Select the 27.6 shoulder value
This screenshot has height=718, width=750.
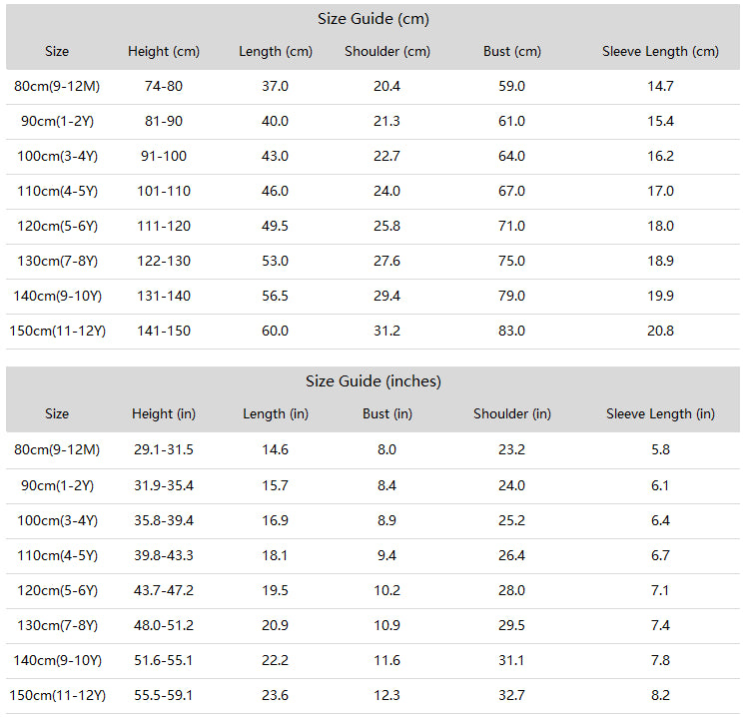click(x=386, y=262)
